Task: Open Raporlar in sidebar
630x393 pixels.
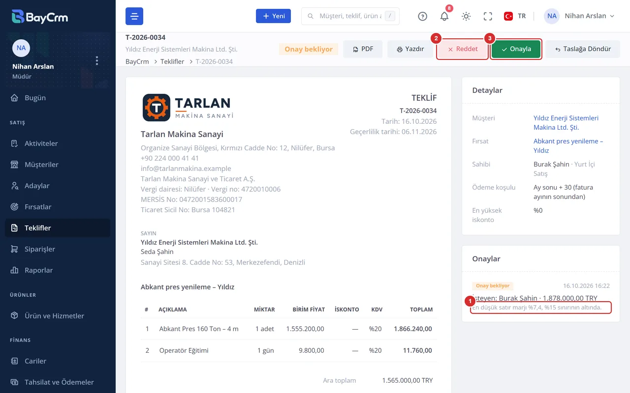Action: [x=58, y=270]
